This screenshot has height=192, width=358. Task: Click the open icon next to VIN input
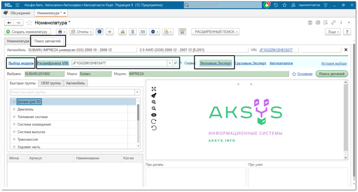pyautogui.click(x=175, y=63)
